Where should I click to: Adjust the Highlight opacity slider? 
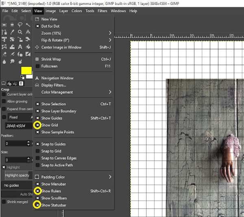(x=19, y=175)
